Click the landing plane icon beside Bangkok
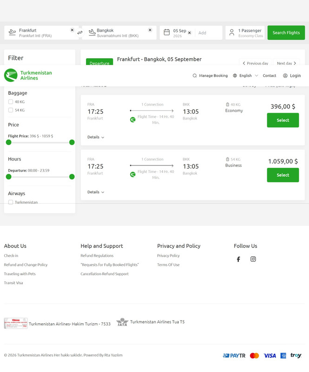The width and height of the screenshot is (309, 372). tap(92, 32)
